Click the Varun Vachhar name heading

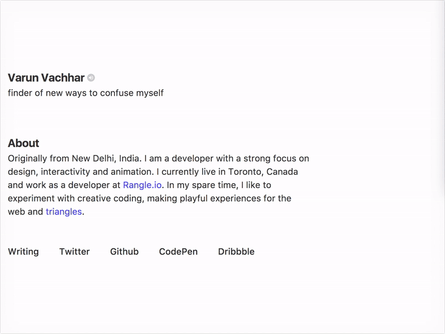coord(46,77)
